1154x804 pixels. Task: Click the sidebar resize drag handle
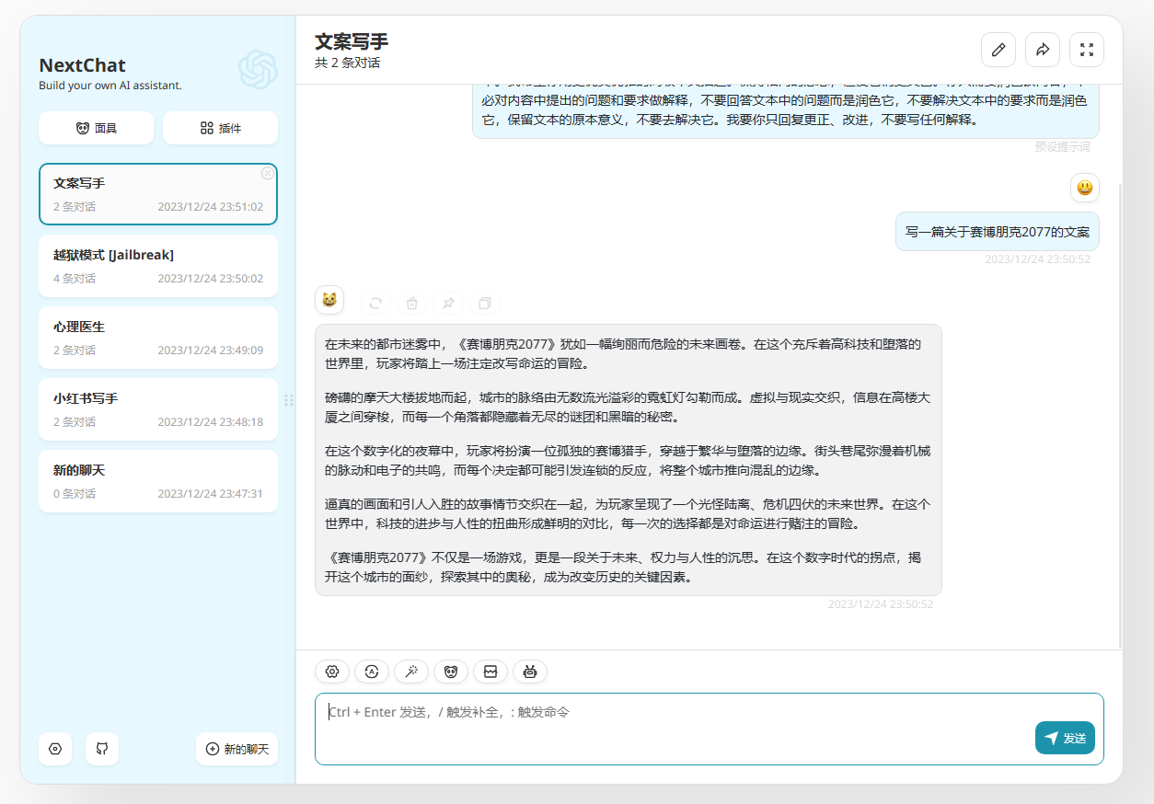click(289, 400)
